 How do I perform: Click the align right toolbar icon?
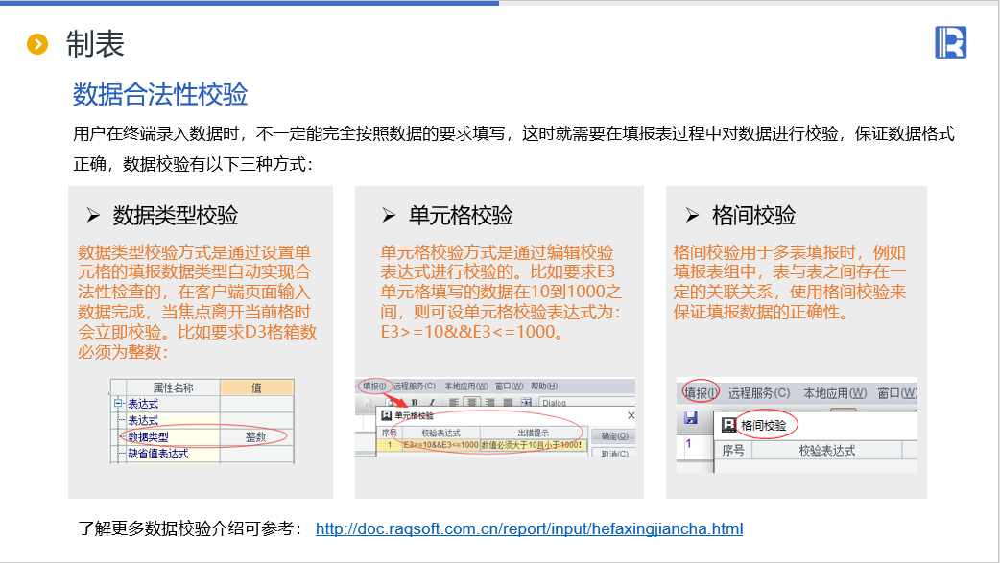pyautogui.click(x=489, y=402)
